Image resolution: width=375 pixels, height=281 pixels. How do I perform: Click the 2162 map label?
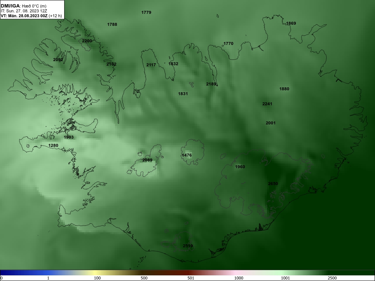111,64
